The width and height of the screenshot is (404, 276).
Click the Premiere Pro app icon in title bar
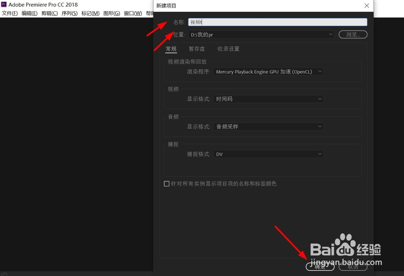point(4,4)
